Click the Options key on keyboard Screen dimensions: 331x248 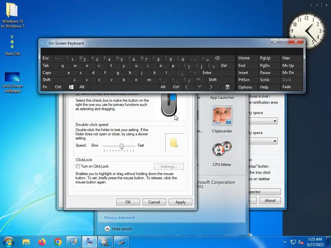(x=247, y=87)
